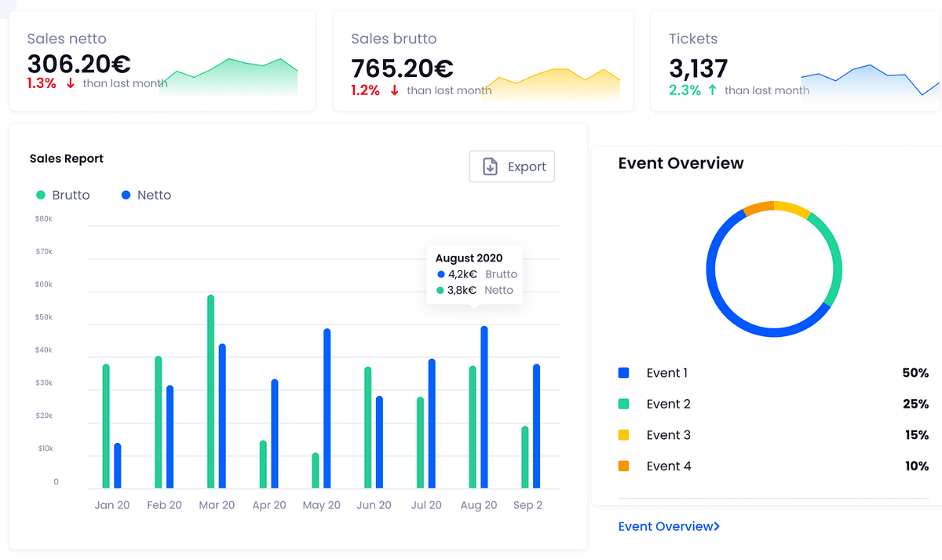
Task: Click the Export button
Action: [x=512, y=167]
